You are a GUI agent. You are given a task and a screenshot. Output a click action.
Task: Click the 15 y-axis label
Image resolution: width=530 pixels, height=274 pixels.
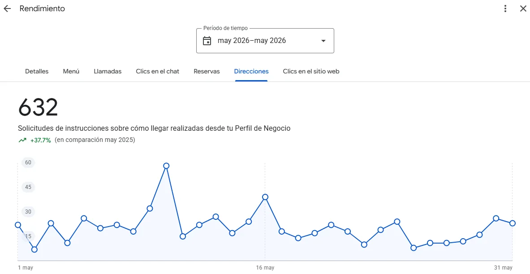pos(28,236)
